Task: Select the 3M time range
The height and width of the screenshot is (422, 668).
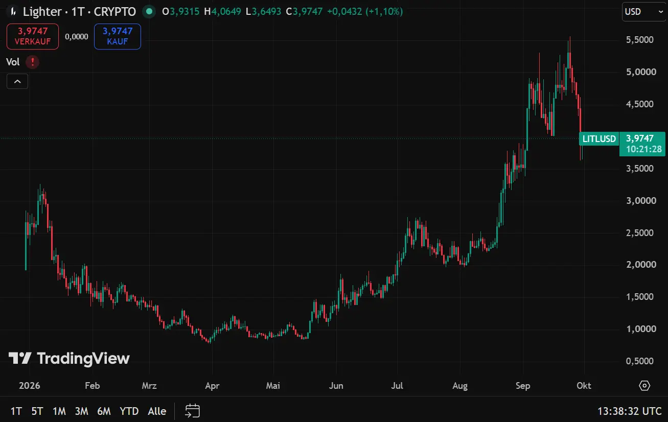Action: click(82, 411)
